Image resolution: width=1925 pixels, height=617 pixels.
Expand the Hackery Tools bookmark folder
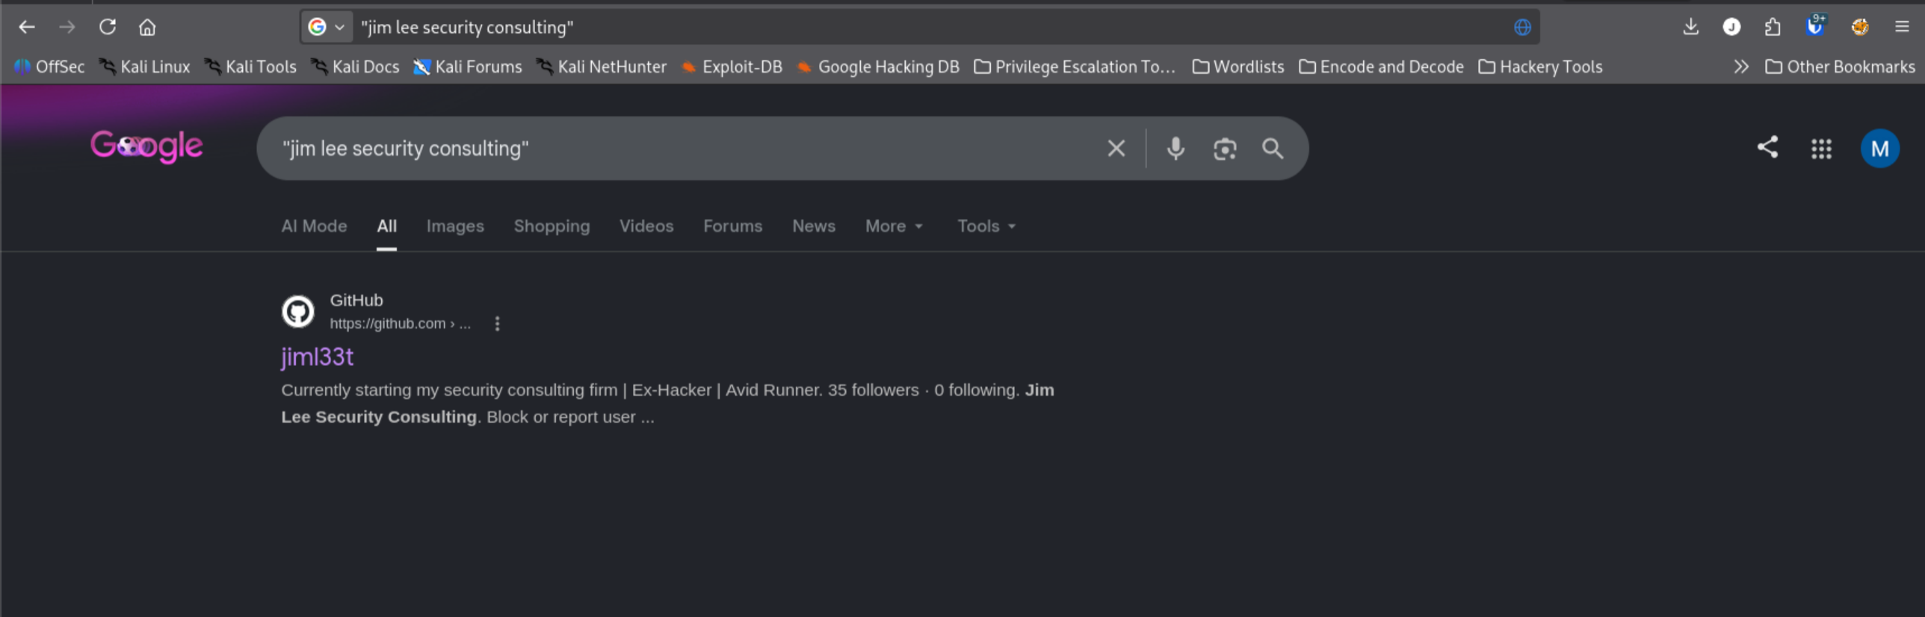pos(1540,67)
